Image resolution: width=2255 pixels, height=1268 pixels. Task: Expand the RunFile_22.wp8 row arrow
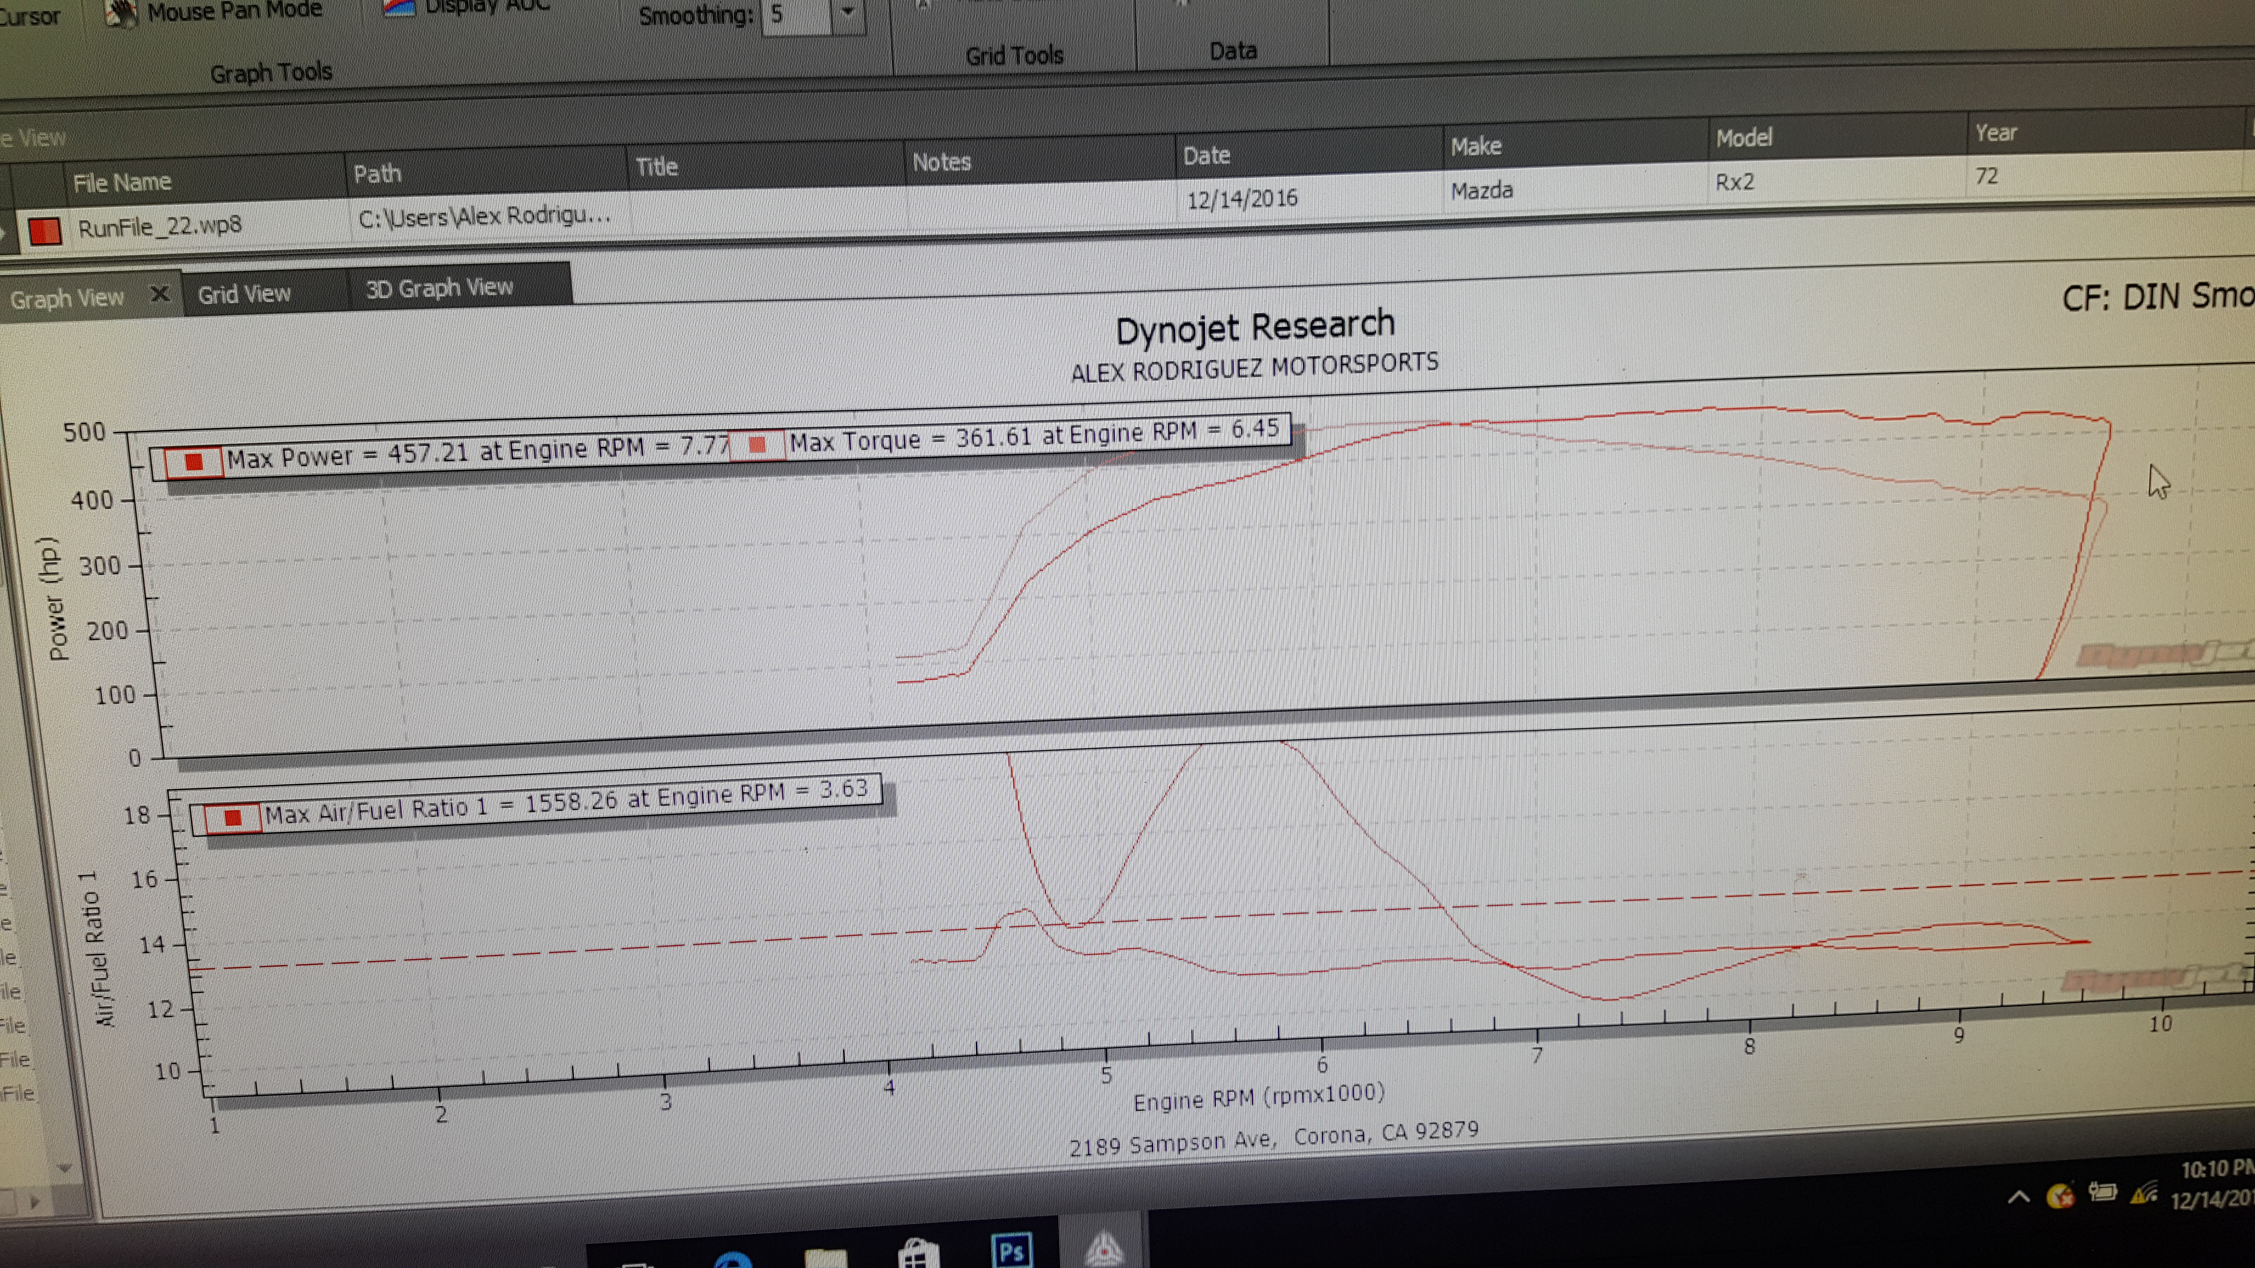pos(3,234)
